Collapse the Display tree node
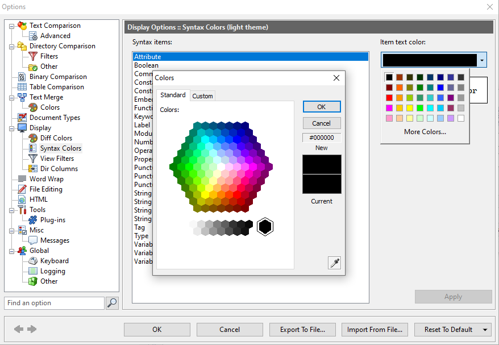 (12, 128)
